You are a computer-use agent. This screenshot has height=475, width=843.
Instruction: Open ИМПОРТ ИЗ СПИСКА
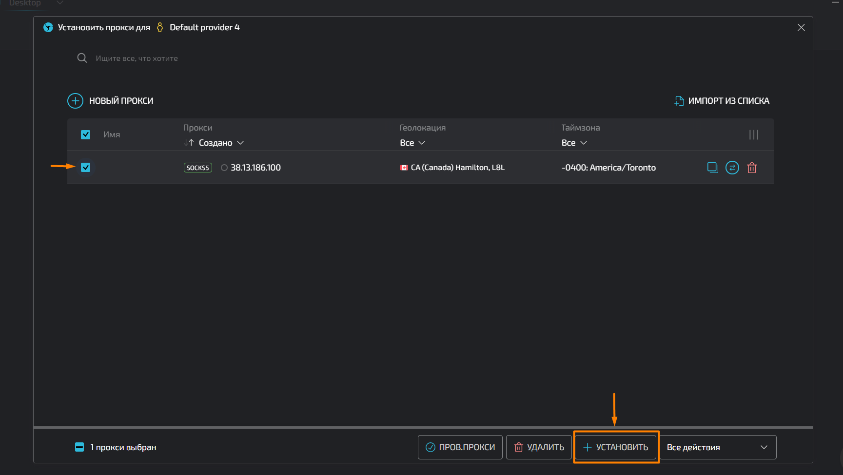(x=728, y=101)
